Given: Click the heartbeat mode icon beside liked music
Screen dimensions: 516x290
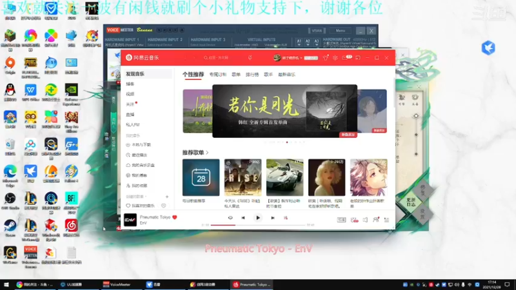Looking at the screenshot, I should [164, 206].
